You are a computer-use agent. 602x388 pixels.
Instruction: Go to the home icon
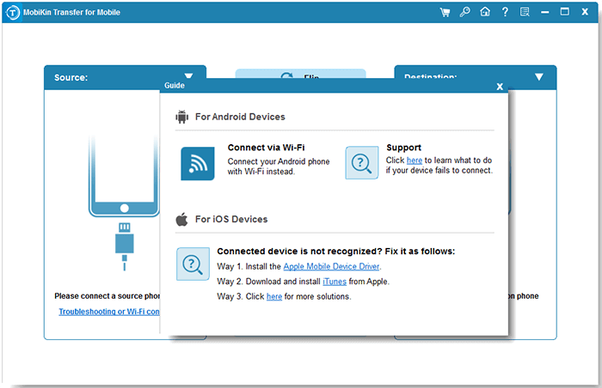[485, 12]
